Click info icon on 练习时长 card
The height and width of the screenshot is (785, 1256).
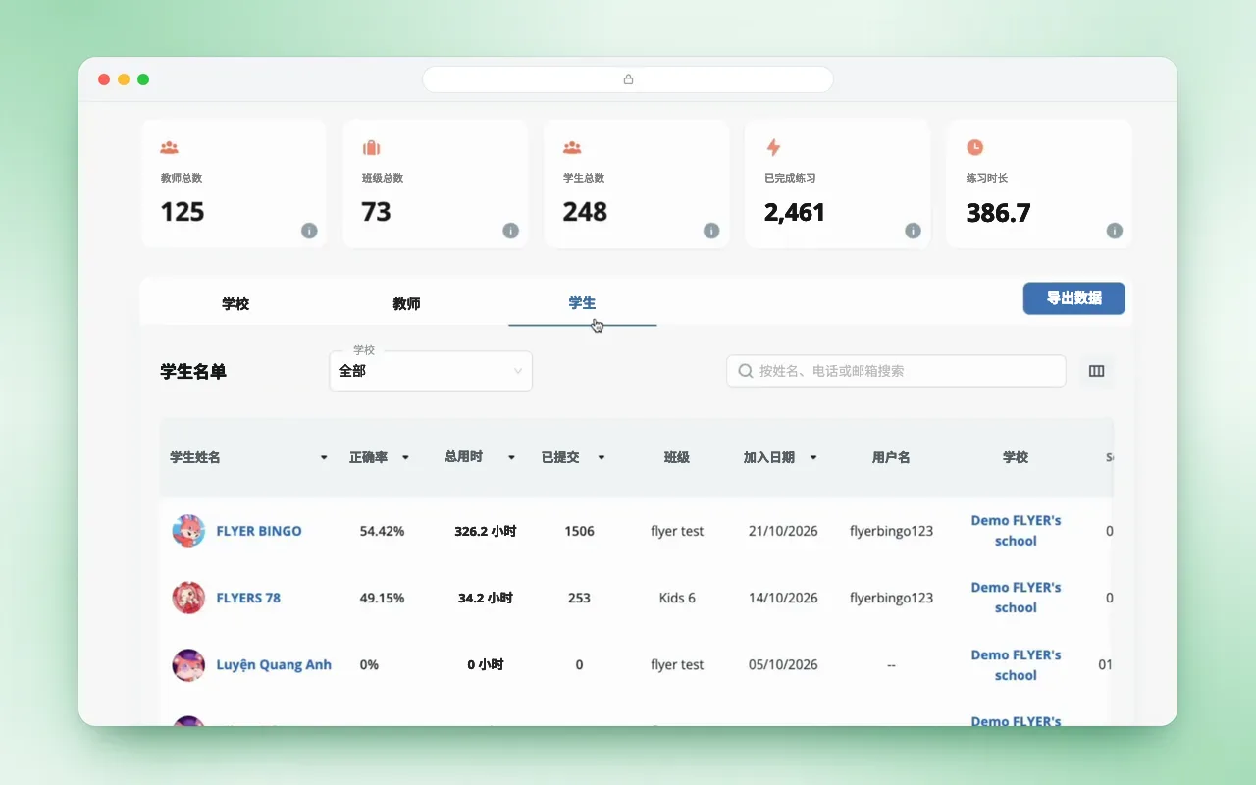(x=1114, y=231)
